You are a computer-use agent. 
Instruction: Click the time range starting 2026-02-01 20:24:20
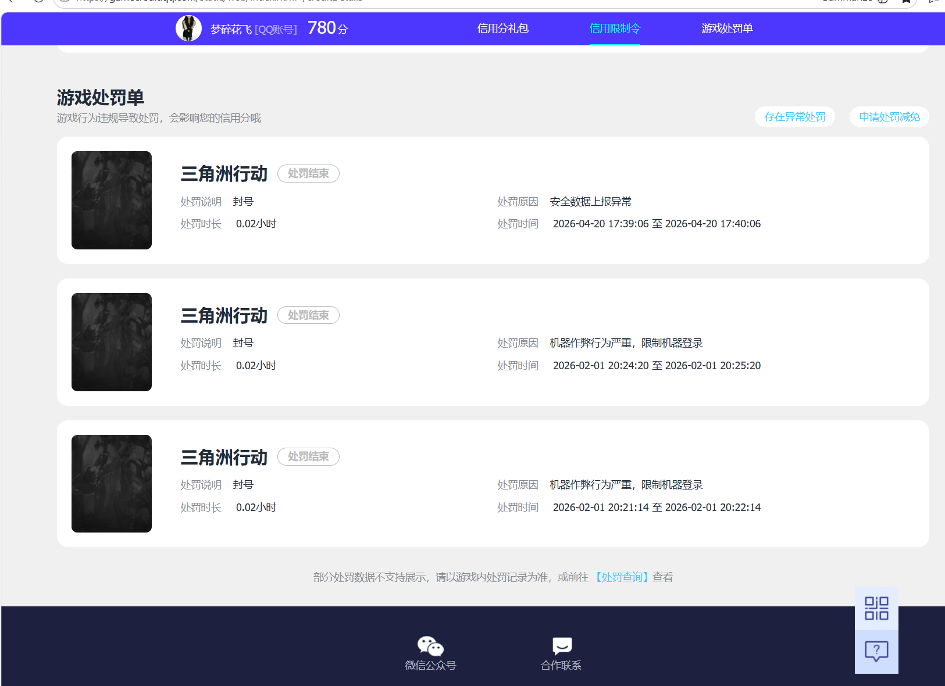click(657, 366)
